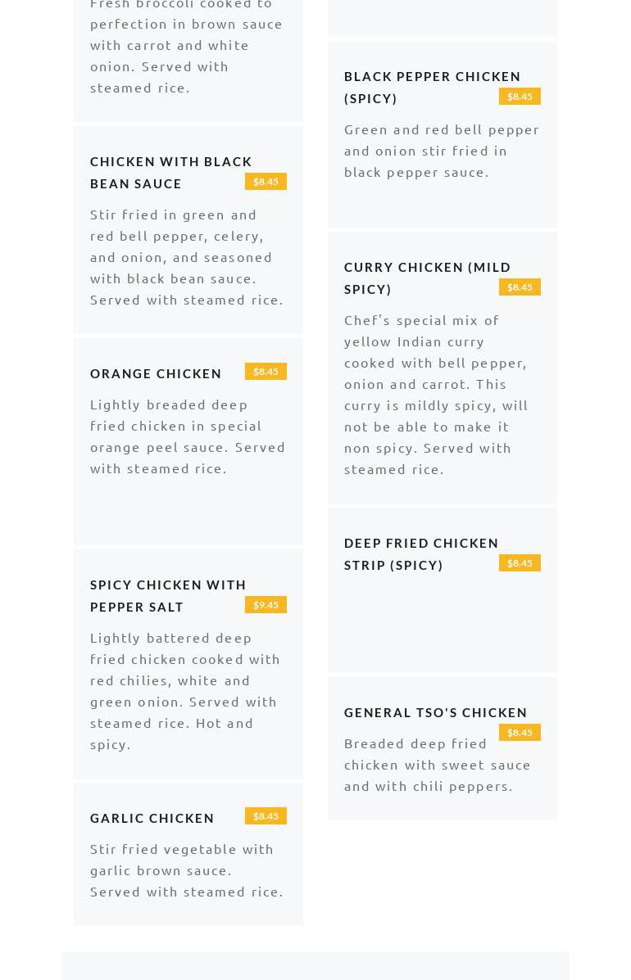Click the Curry Chicken price badge
The width and height of the screenshot is (631, 980).
[520, 287]
